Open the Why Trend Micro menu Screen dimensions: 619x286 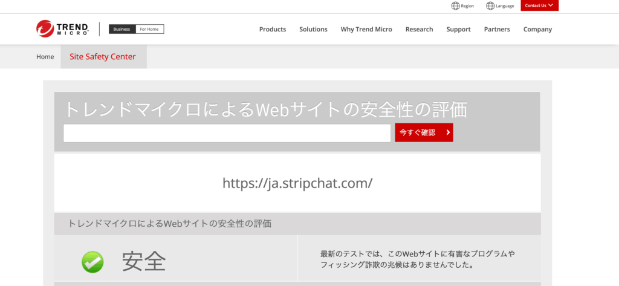366,29
